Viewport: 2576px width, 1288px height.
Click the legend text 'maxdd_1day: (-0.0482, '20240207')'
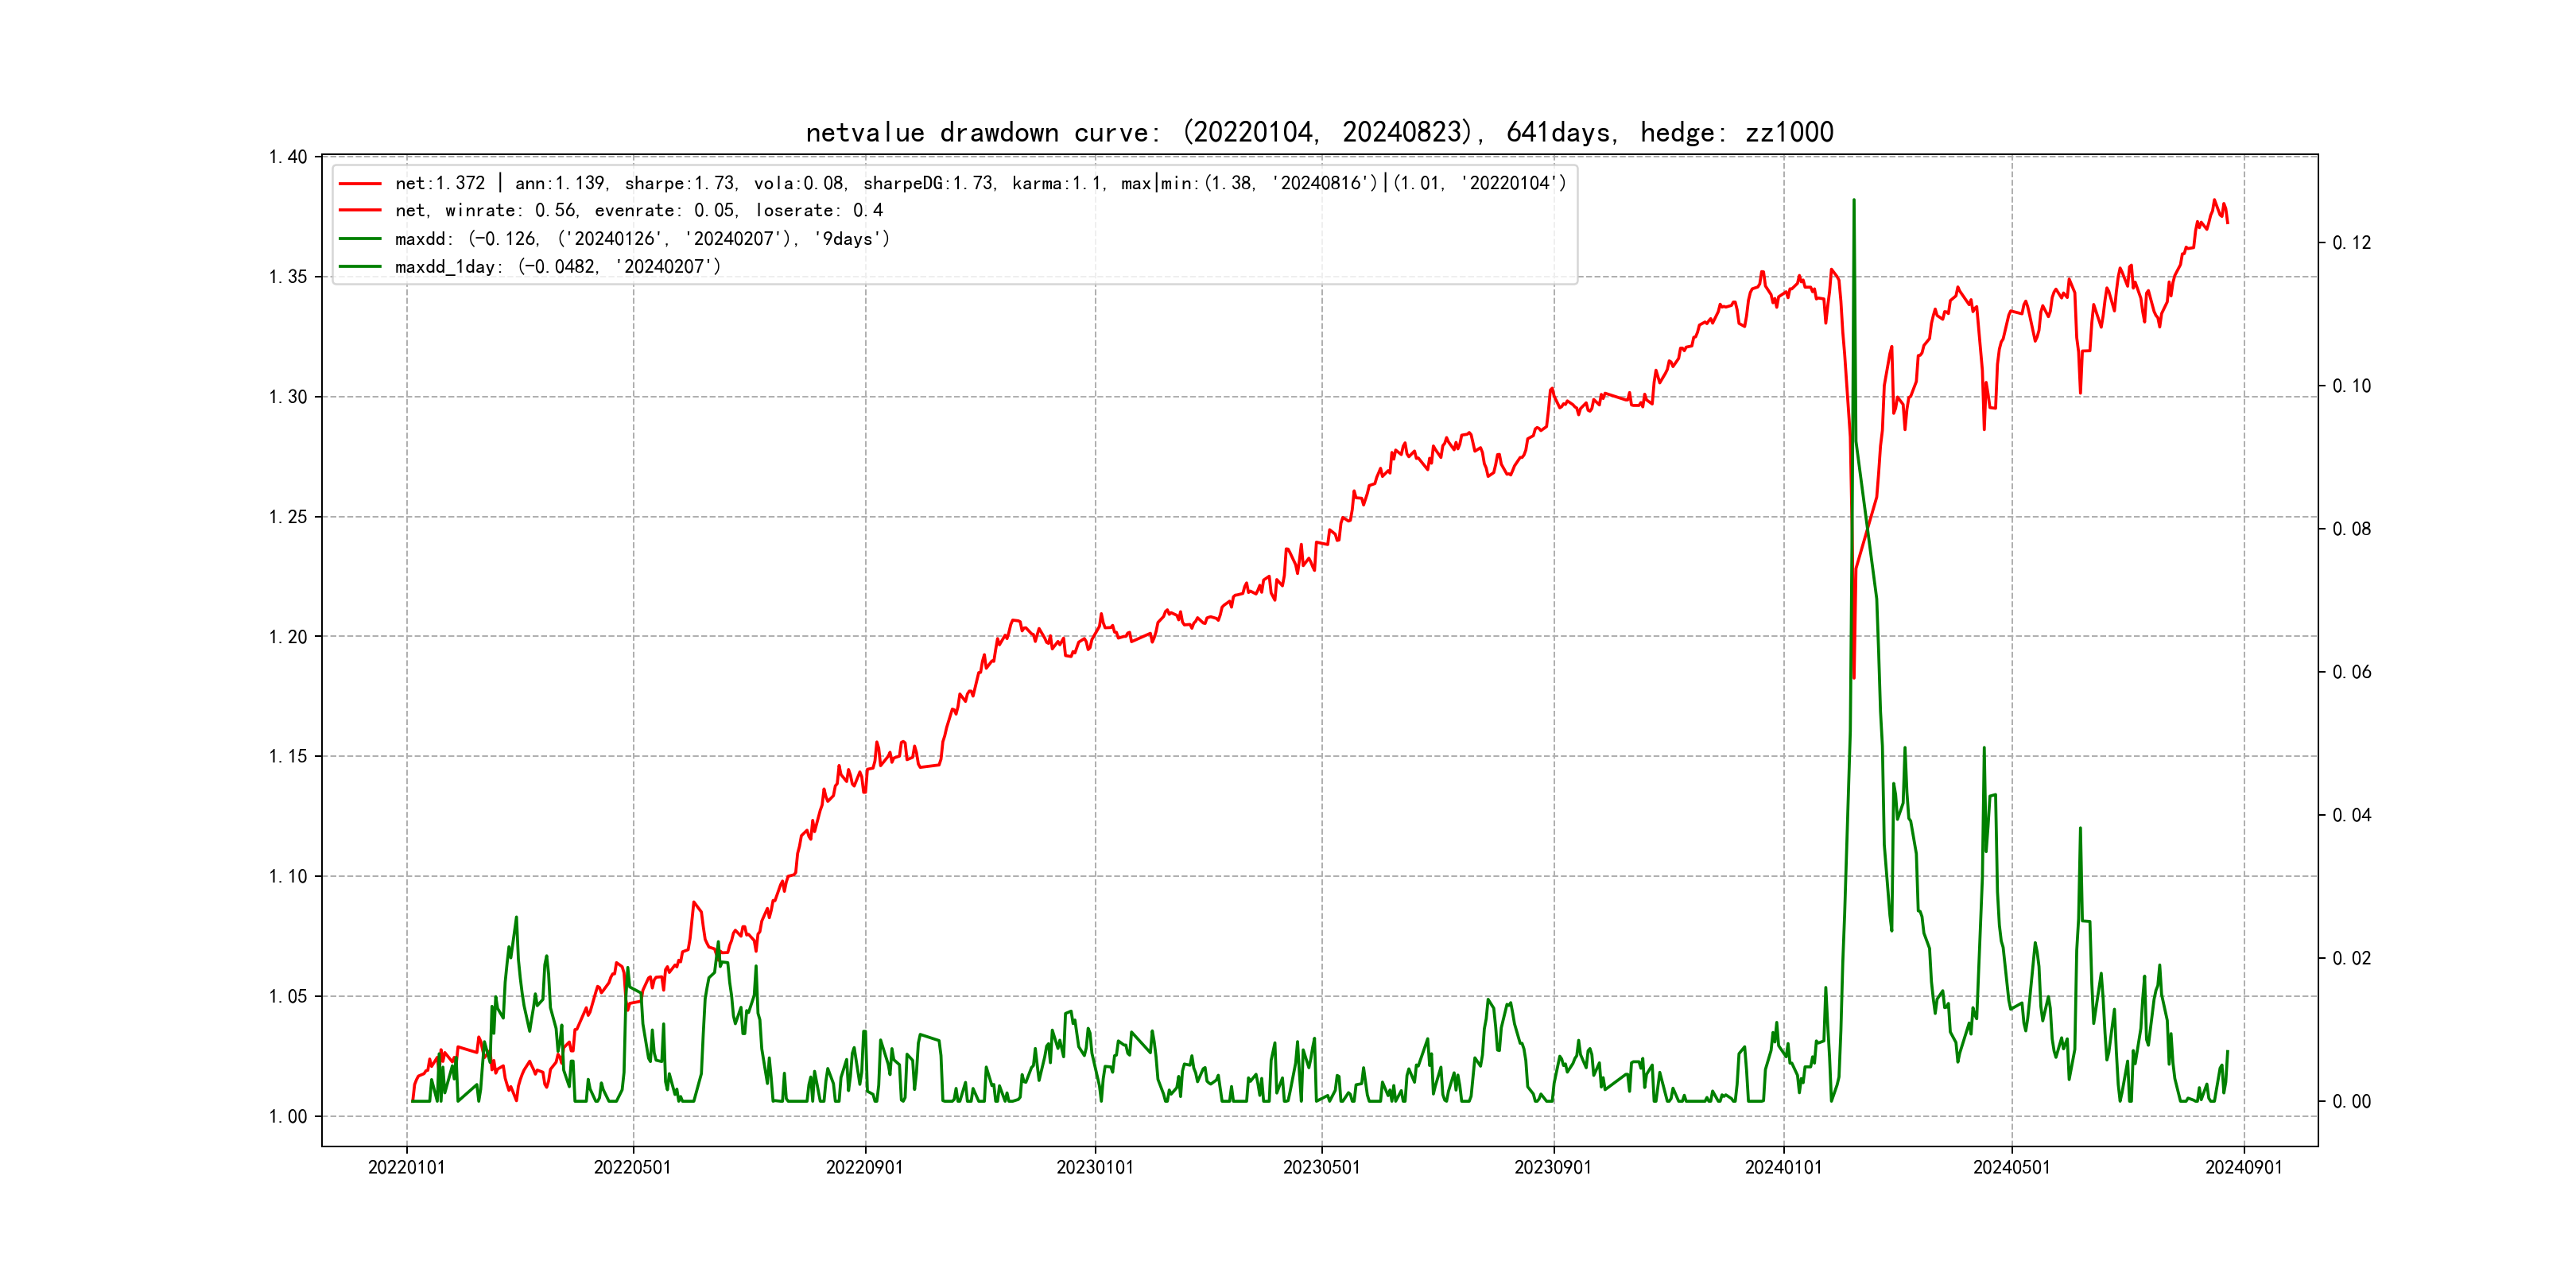tap(557, 267)
